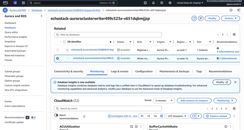Screen dimensions: 244x130
Task: Open Investigate with AI link
Action: (x=123, y=116)
